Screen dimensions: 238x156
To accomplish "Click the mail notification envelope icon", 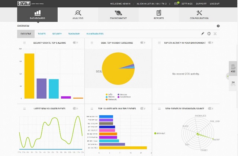I will tap(176, 3).
